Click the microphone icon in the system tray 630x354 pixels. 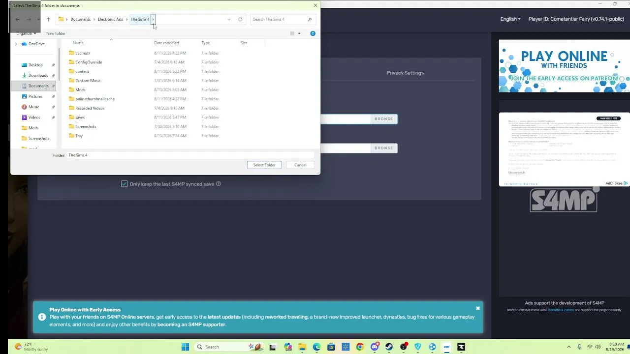click(x=579, y=347)
